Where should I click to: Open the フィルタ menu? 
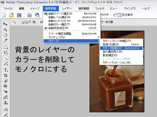100,8
